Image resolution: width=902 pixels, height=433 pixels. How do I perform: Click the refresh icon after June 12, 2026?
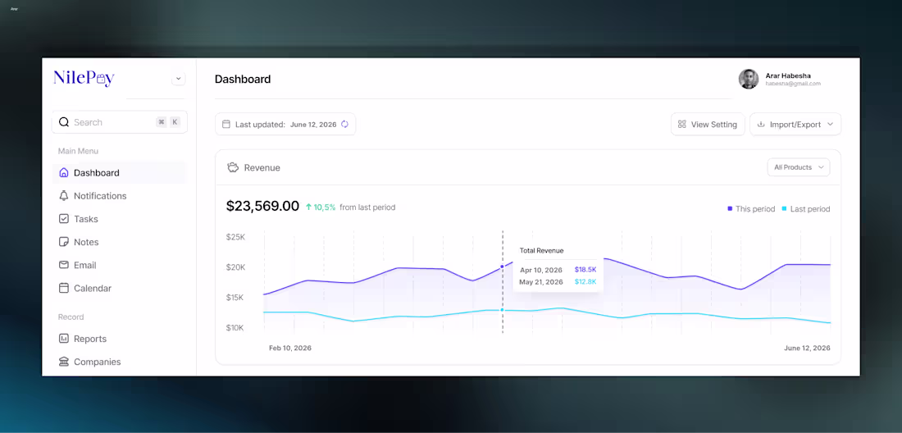click(x=344, y=124)
